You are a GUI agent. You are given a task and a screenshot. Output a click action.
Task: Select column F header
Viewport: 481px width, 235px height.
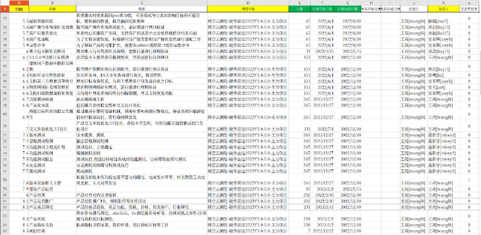point(322,3)
